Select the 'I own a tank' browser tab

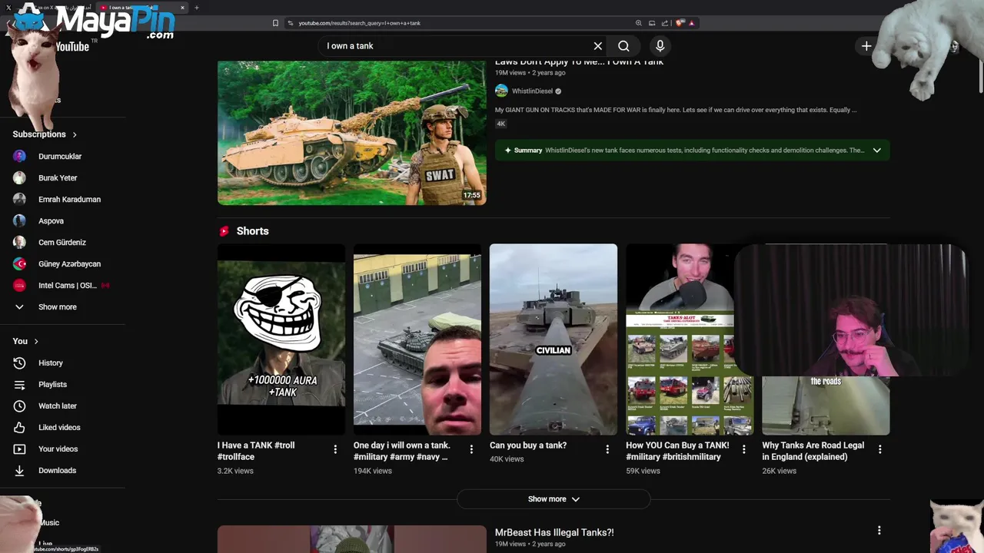(x=143, y=8)
